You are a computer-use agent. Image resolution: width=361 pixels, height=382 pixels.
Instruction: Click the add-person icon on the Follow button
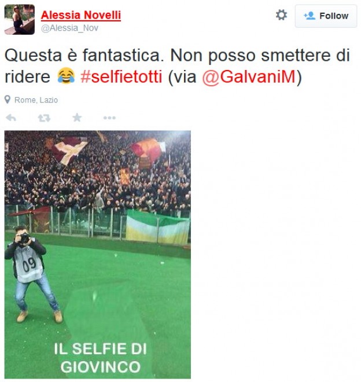point(310,16)
